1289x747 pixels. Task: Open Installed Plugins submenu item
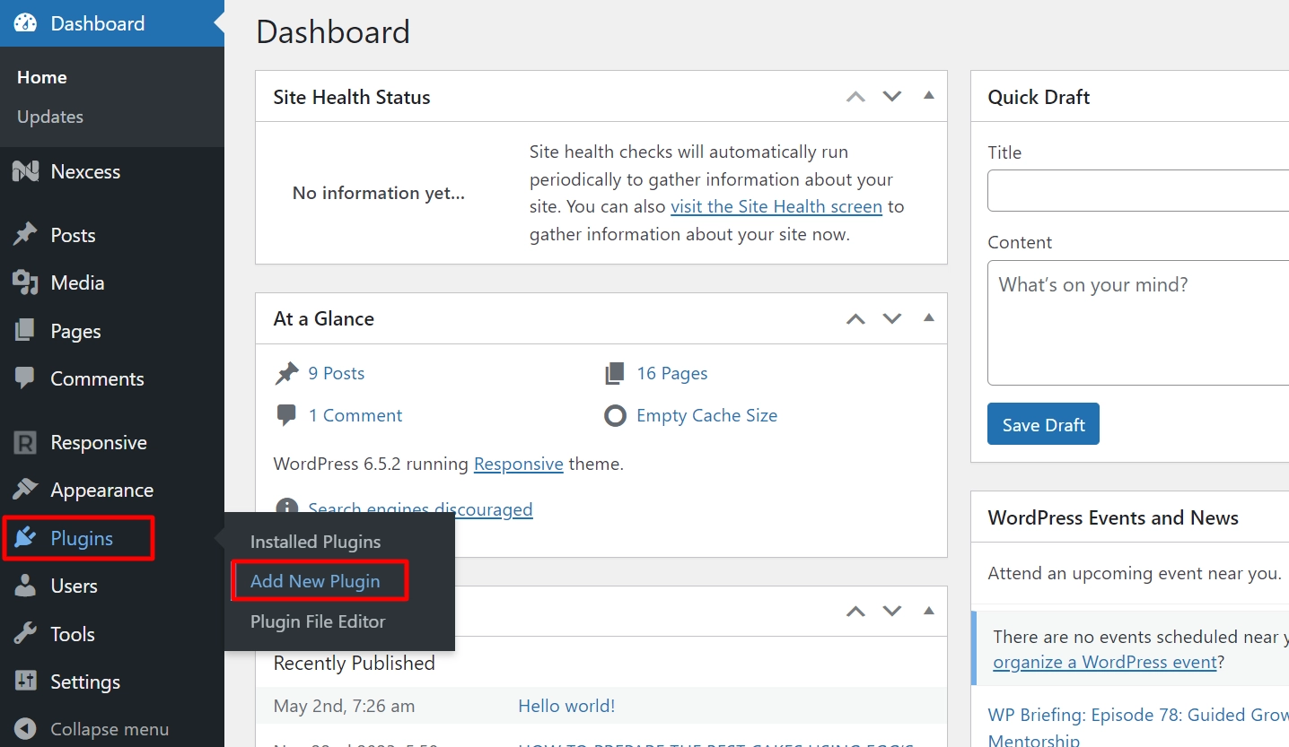tap(315, 542)
